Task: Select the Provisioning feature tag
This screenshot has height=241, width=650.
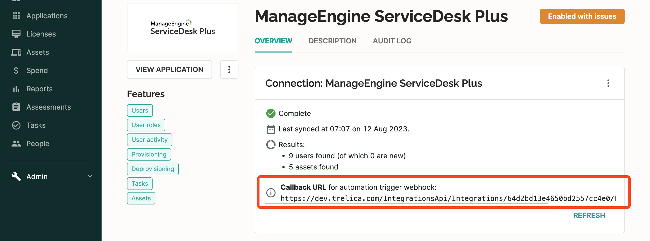Action: (149, 154)
